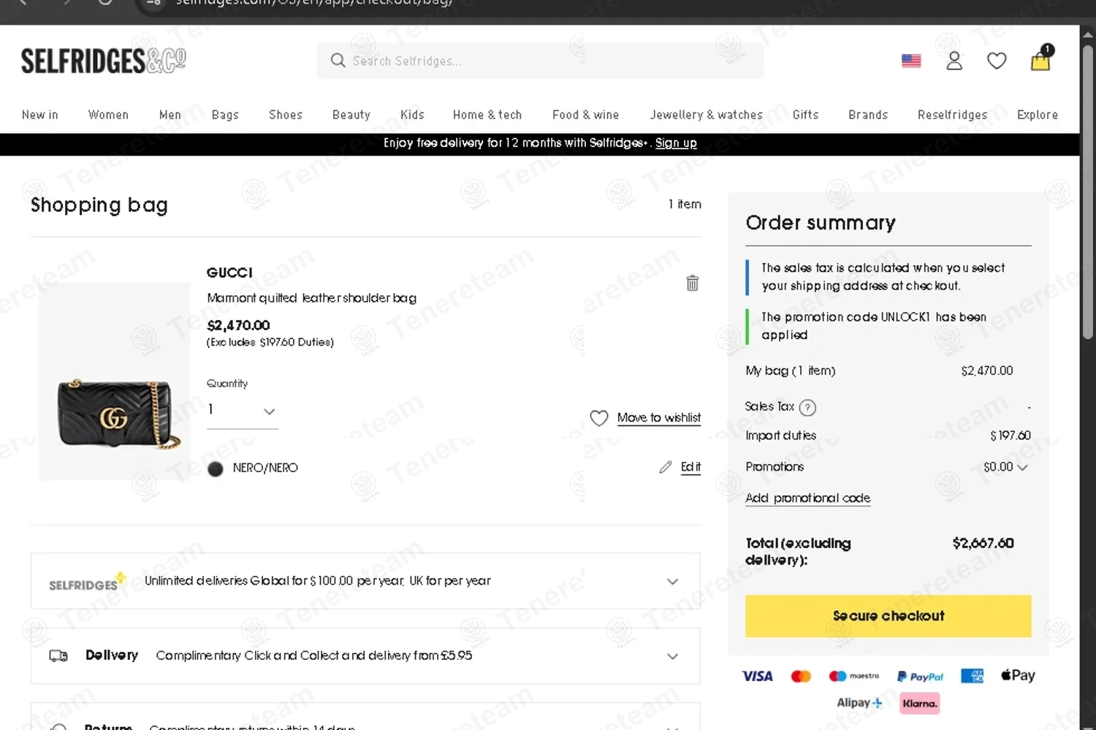Delete the Gucci bag with trash icon
This screenshot has height=730, width=1096.
692,283
